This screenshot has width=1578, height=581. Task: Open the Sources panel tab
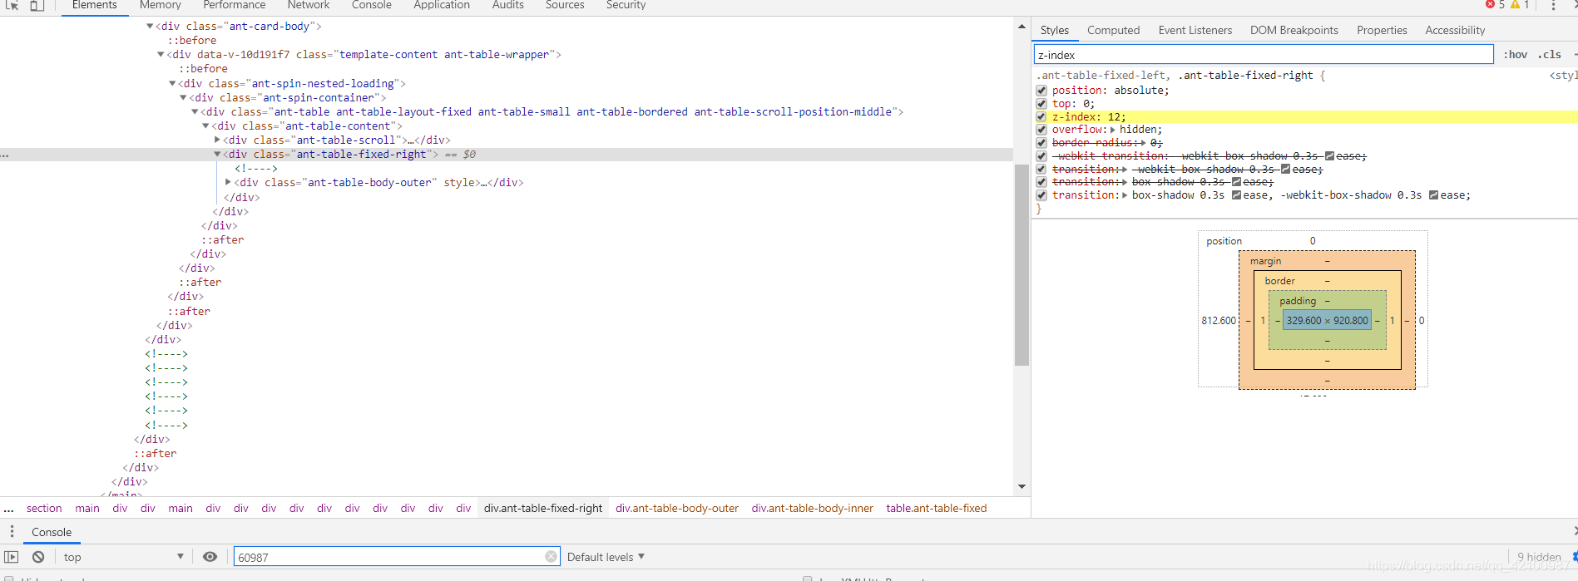565,5
